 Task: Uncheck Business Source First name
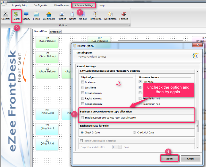[x=140, y=82]
